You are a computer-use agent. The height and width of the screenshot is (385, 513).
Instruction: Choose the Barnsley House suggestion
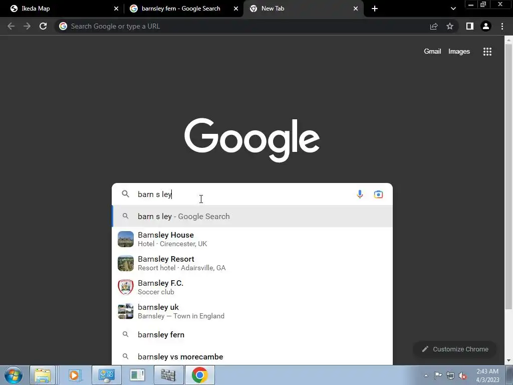pyautogui.click(x=252, y=239)
